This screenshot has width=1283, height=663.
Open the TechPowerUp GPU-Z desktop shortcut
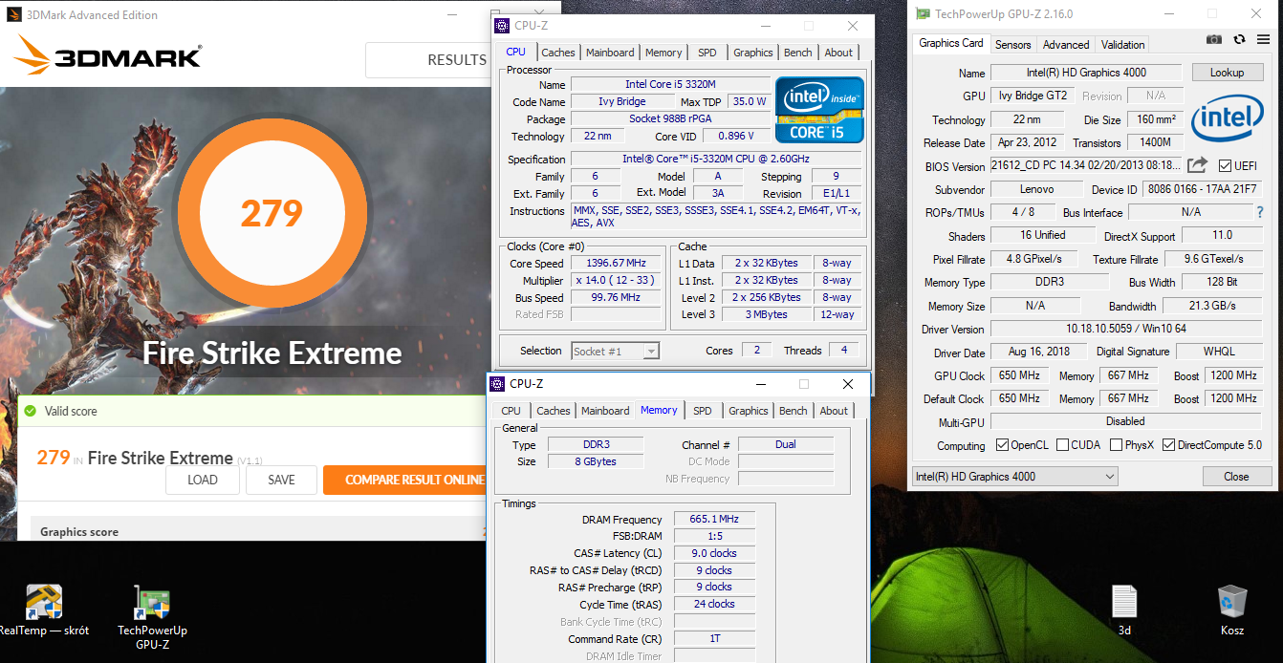pyautogui.click(x=152, y=616)
